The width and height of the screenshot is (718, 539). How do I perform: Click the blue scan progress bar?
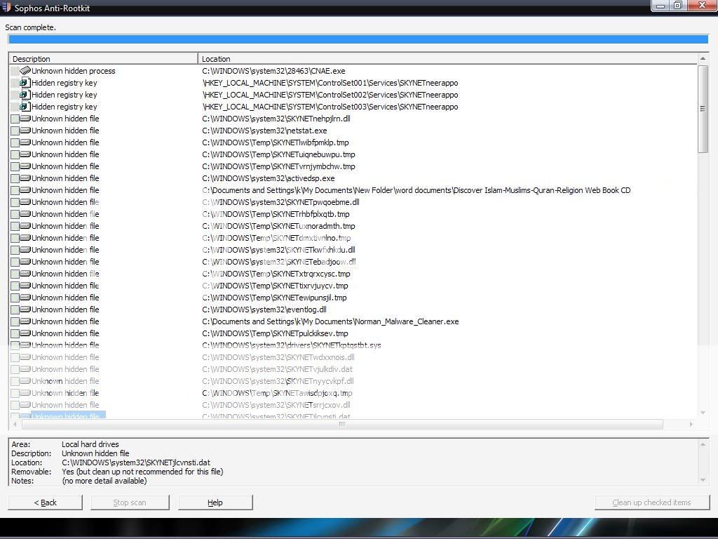pyautogui.click(x=358, y=39)
